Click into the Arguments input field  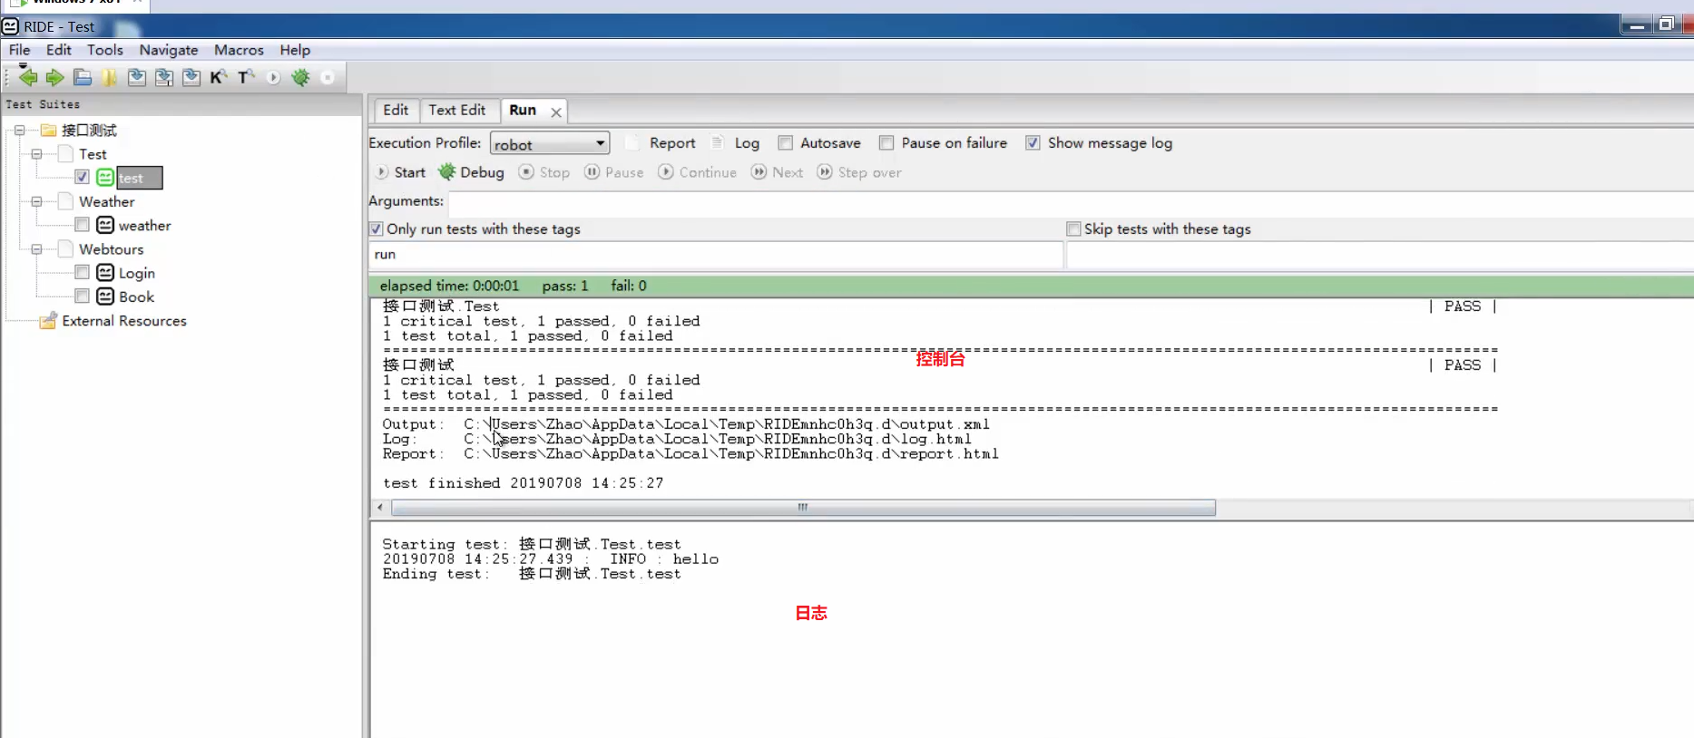click(1071, 202)
